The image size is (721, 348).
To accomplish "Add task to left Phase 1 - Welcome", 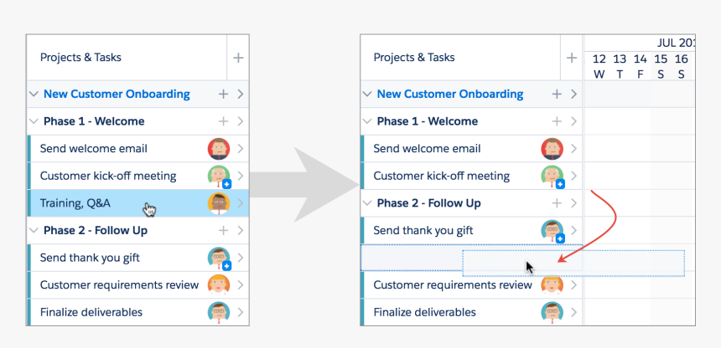I will [224, 121].
